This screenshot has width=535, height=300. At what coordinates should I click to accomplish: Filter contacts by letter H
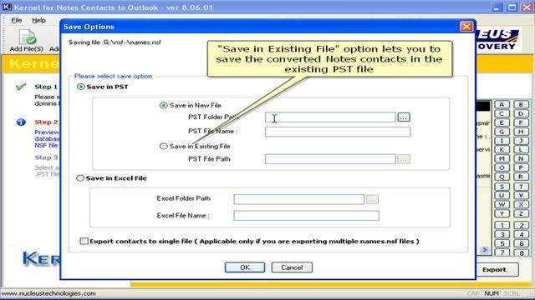[521, 132]
